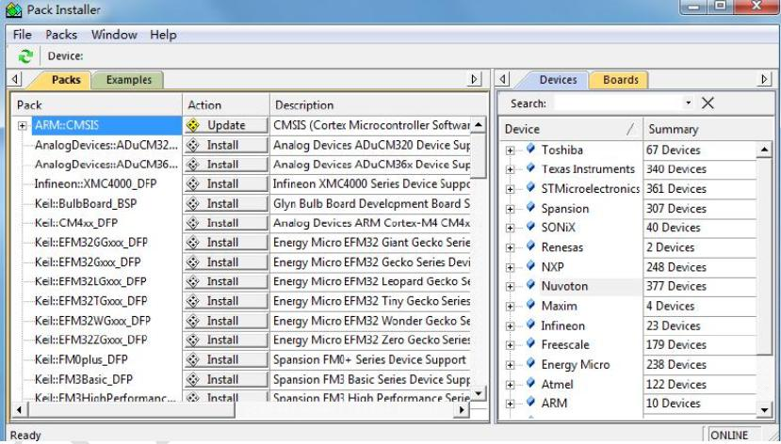The width and height of the screenshot is (781, 444).
Task: Clear the device search with the X icon
Action: [x=708, y=103]
